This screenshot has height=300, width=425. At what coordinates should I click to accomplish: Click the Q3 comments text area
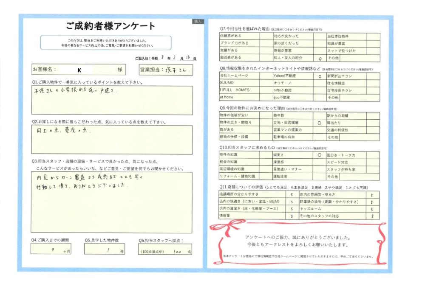click(112, 202)
